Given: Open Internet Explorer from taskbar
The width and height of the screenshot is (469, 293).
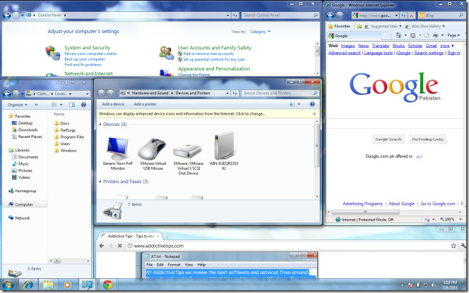Looking at the screenshot, I should coord(29,285).
